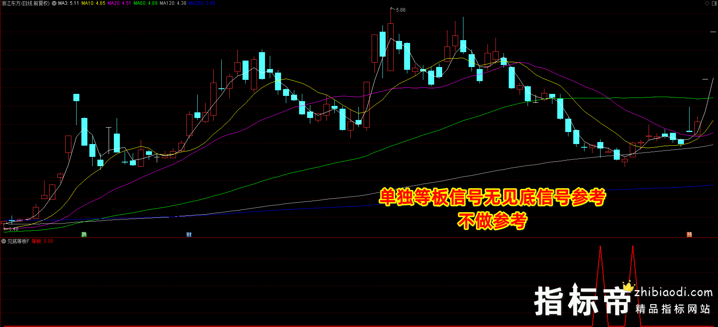Click the orange 预 forecast marker
The height and width of the screenshot is (327, 718).
click(x=689, y=234)
